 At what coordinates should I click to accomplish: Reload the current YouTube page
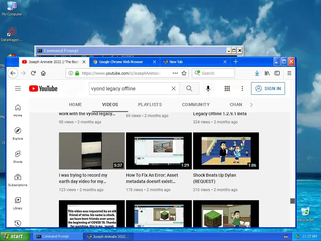pyautogui.click(x=33, y=73)
